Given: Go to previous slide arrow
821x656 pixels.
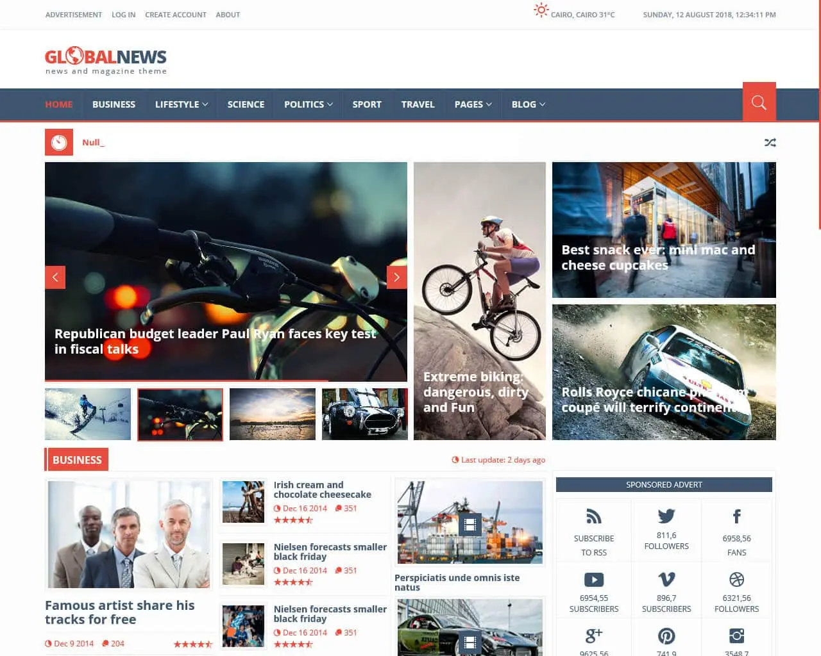Looking at the screenshot, I should pyautogui.click(x=55, y=277).
